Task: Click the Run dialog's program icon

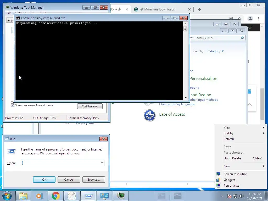Action: [12, 152]
